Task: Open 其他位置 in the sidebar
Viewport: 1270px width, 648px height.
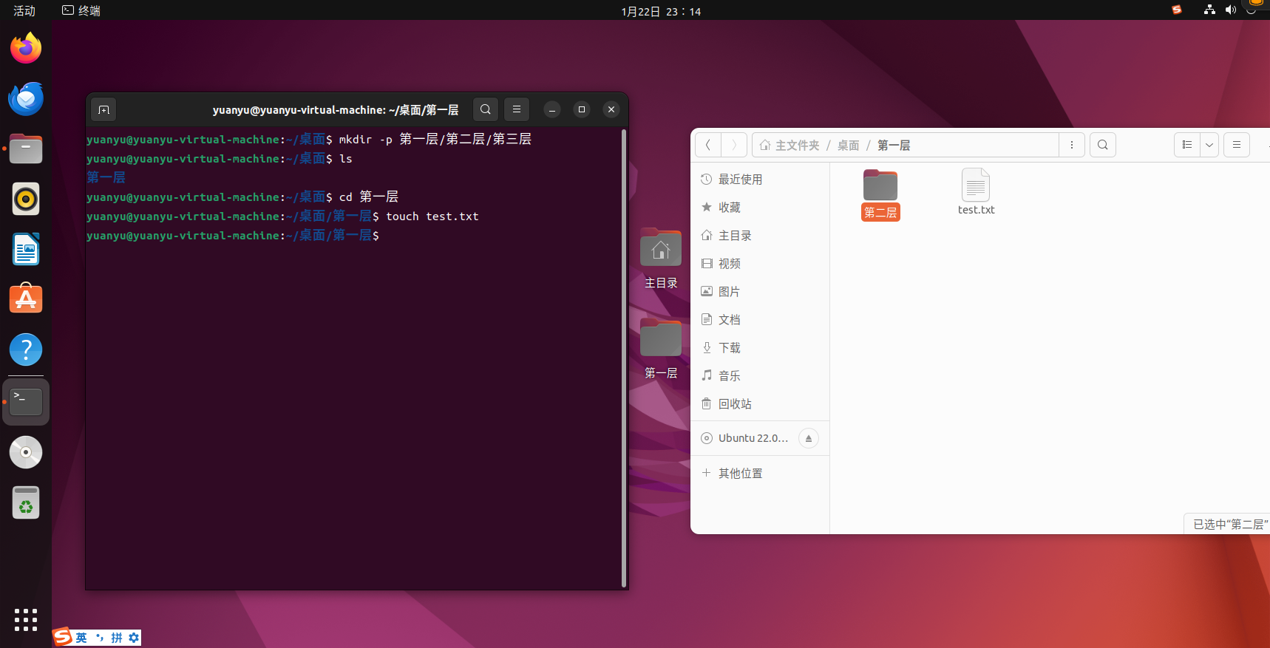Action: pos(740,474)
